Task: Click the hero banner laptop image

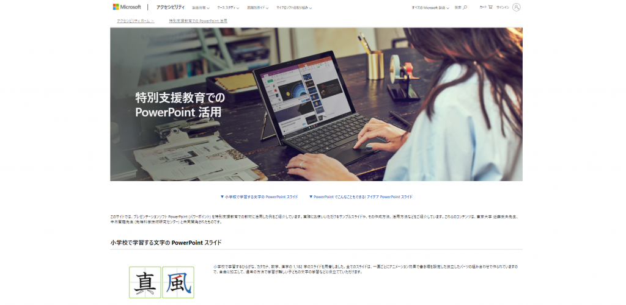Action: tap(316, 104)
